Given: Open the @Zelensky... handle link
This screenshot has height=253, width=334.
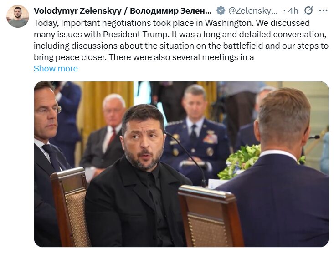Looking at the screenshot, I should [253, 10].
